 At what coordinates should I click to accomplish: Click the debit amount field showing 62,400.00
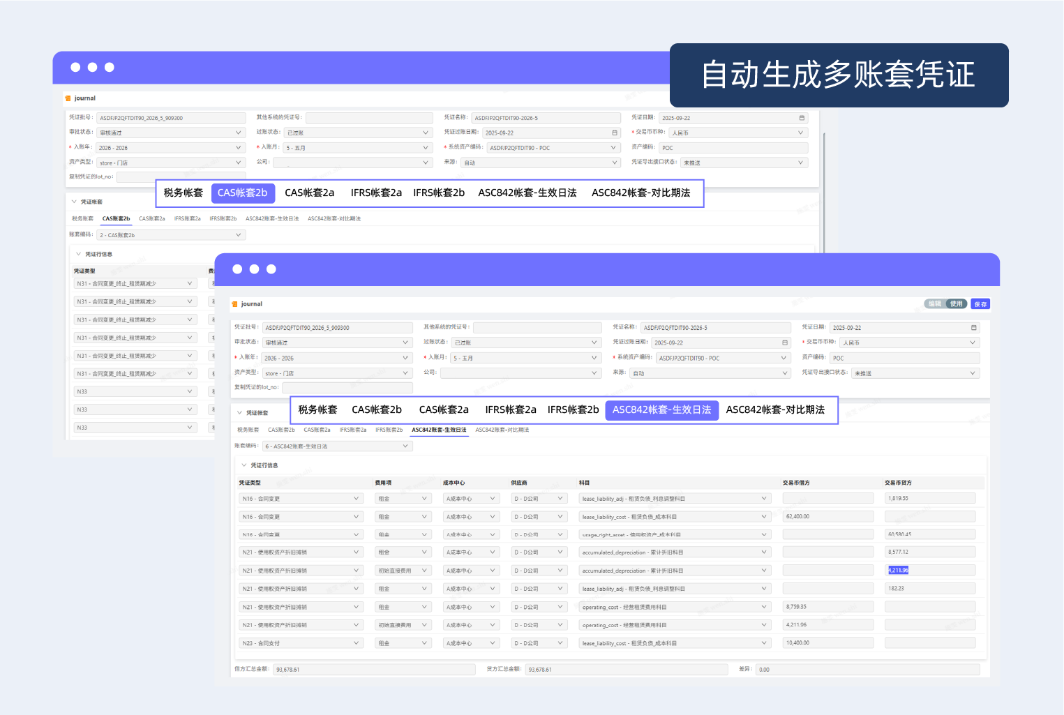coord(828,516)
